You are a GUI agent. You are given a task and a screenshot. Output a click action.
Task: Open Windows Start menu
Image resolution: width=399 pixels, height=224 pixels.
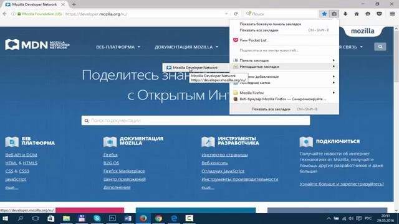(x=5, y=218)
